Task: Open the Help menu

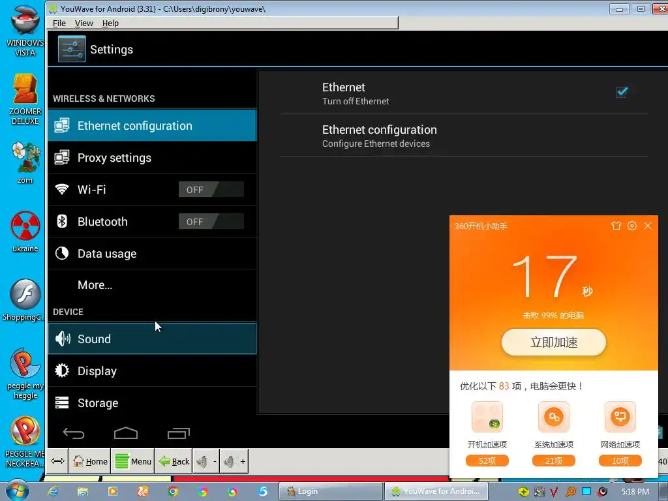Action: (x=110, y=23)
